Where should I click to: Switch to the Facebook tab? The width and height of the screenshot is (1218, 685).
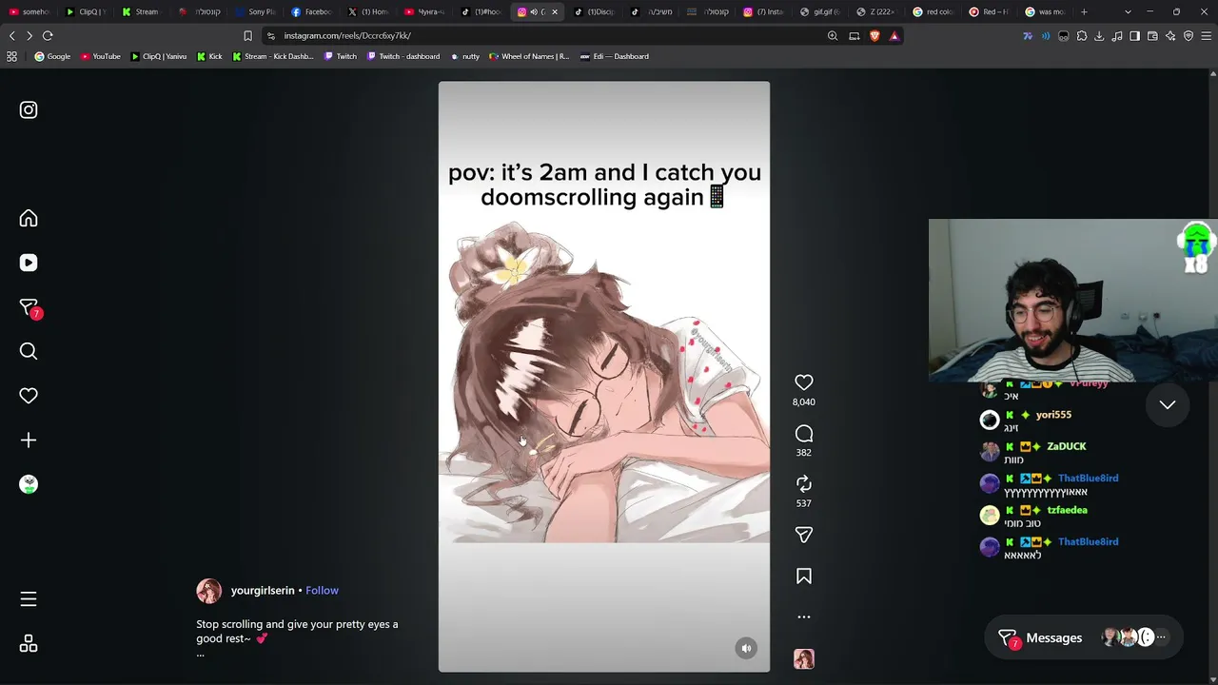point(311,11)
